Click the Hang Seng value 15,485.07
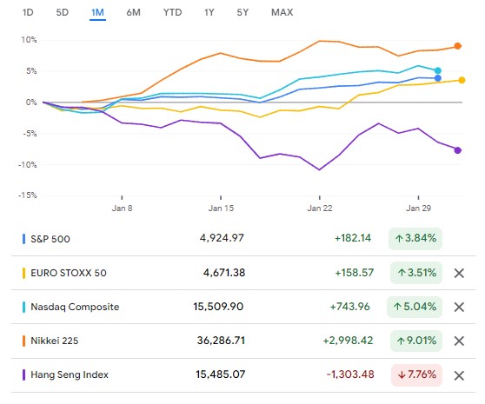 pyautogui.click(x=220, y=374)
